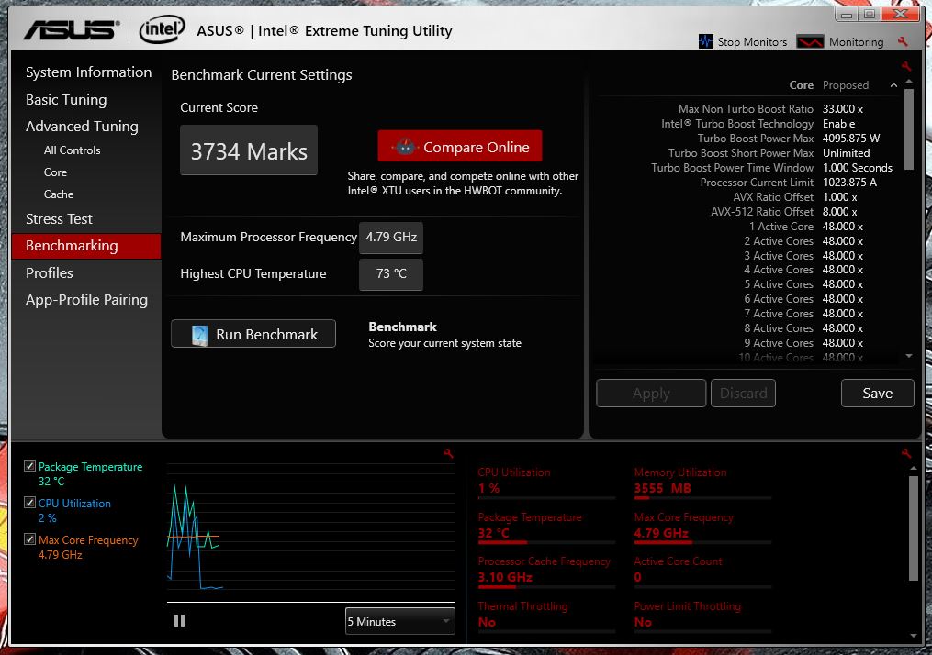Open Basic Tuning section
932x655 pixels.
coord(66,100)
